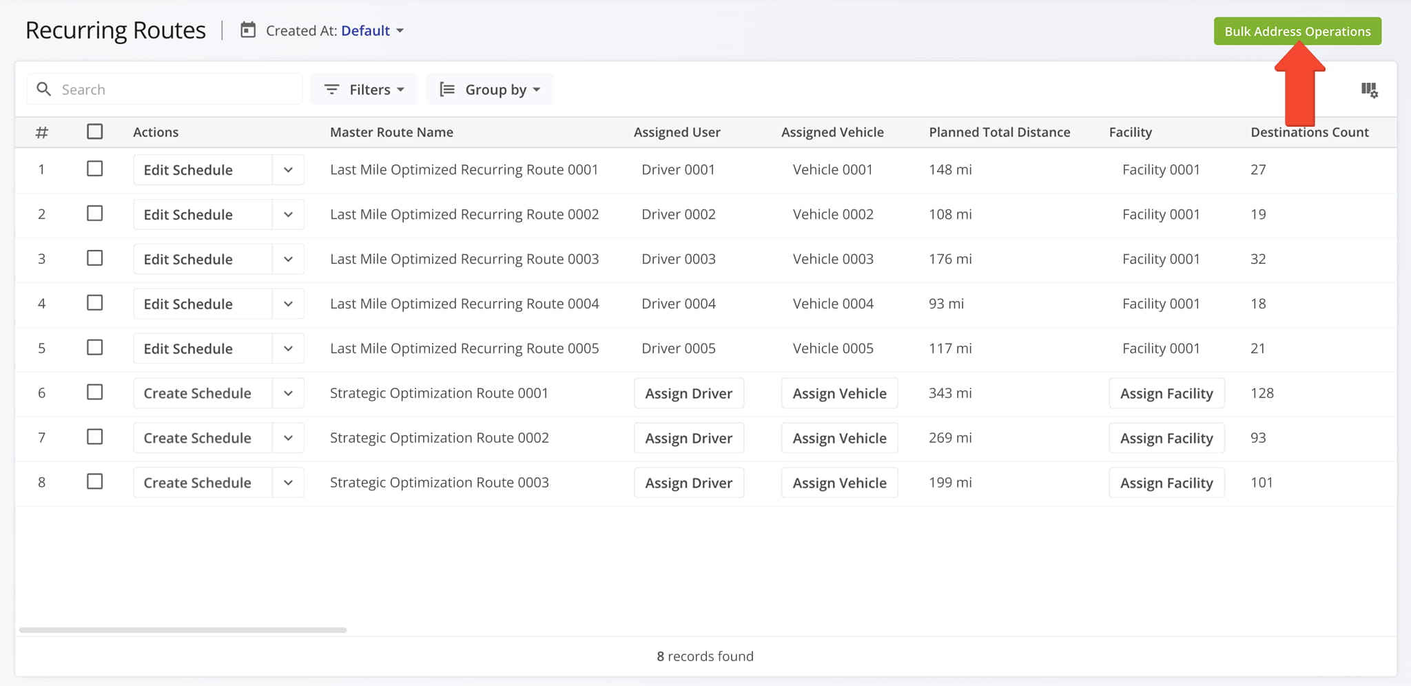Click 'Last Mile Optimized Recurring Route 0001' name

464,169
